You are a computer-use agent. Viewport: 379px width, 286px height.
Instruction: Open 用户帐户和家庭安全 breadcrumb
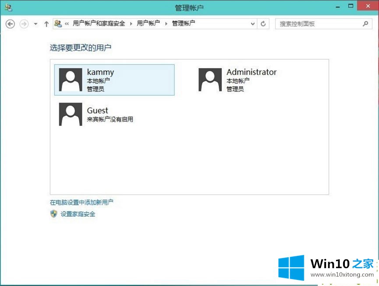click(x=98, y=24)
